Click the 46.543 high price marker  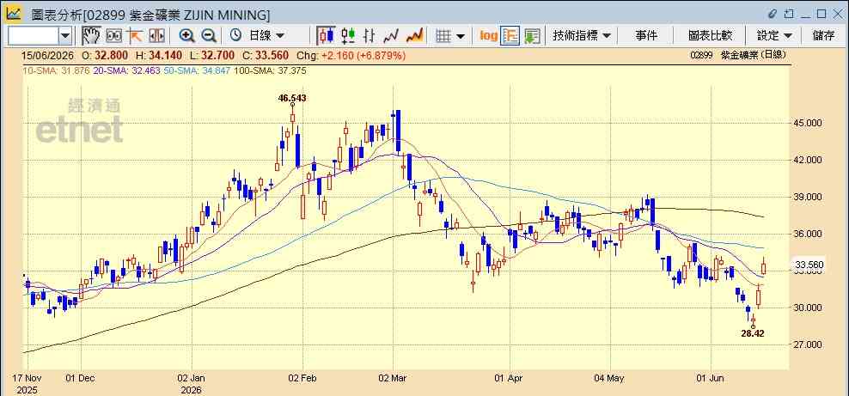tap(292, 98)
